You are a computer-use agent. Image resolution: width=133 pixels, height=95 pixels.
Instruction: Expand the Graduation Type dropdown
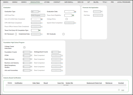40,12
